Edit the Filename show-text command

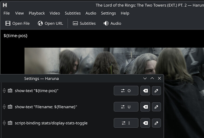tap(156, 107)
